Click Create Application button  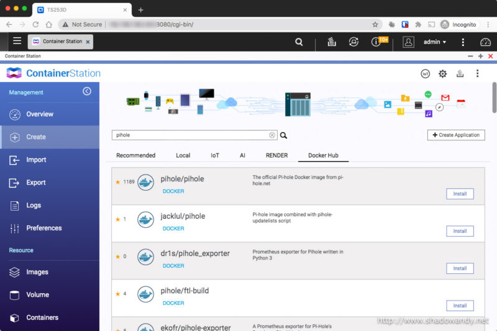[x=456, y=135]
